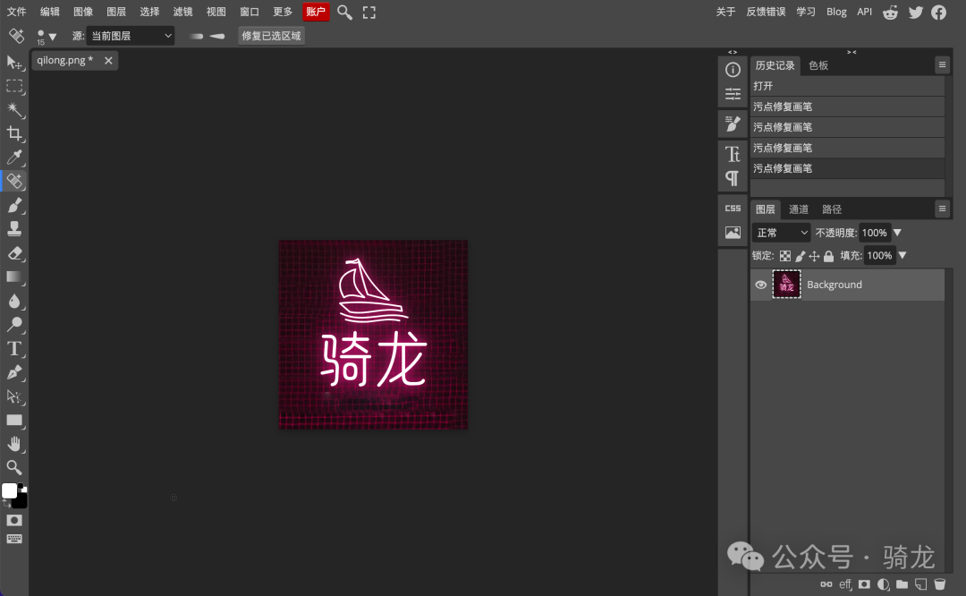Select the Move tool
Screen dimensions: 966x596
pyautogui.click(x=14, y=63)
